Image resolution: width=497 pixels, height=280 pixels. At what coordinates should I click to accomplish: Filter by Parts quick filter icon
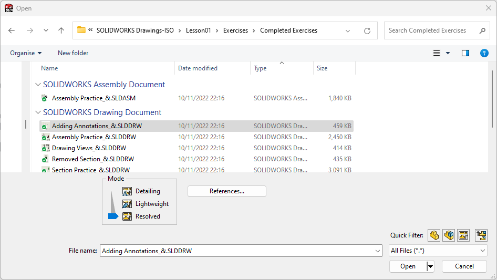tap(434, 235)
